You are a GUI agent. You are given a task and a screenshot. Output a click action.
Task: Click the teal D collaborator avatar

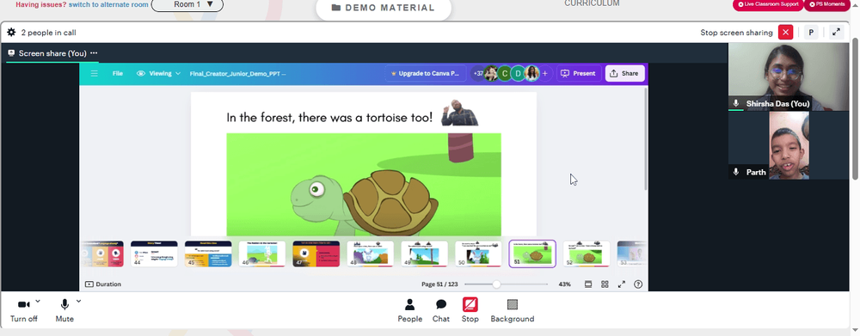point(518,73)
